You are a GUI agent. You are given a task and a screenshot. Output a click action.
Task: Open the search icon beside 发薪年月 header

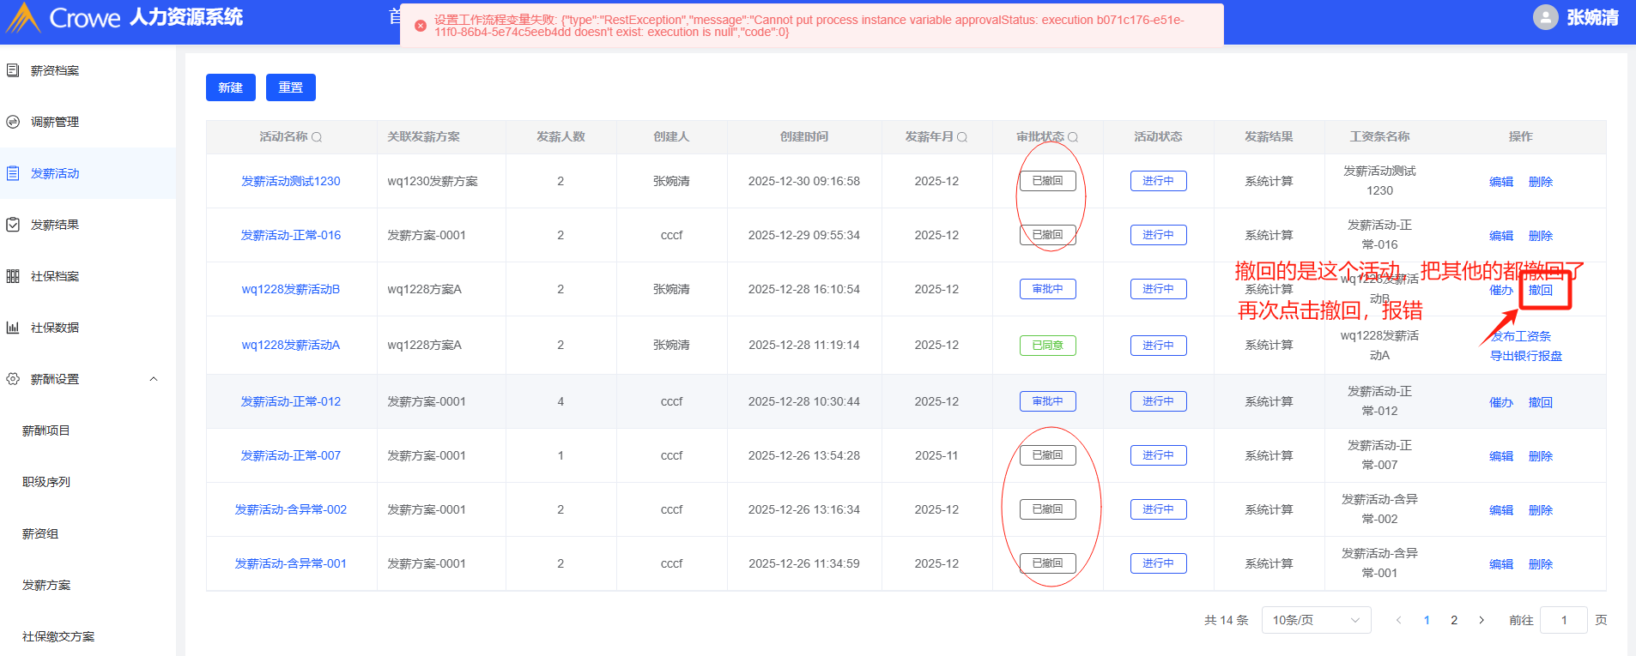click(x=962, y=137)
